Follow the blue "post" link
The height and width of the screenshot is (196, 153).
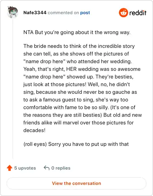coord(85,13)
